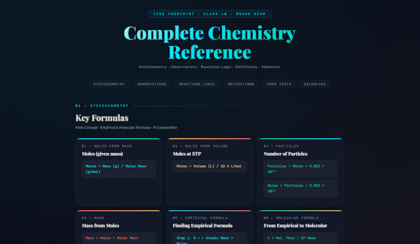Click the 'From Empirical to Molecular' card title
Screen dimensions: 420x244
295,226
